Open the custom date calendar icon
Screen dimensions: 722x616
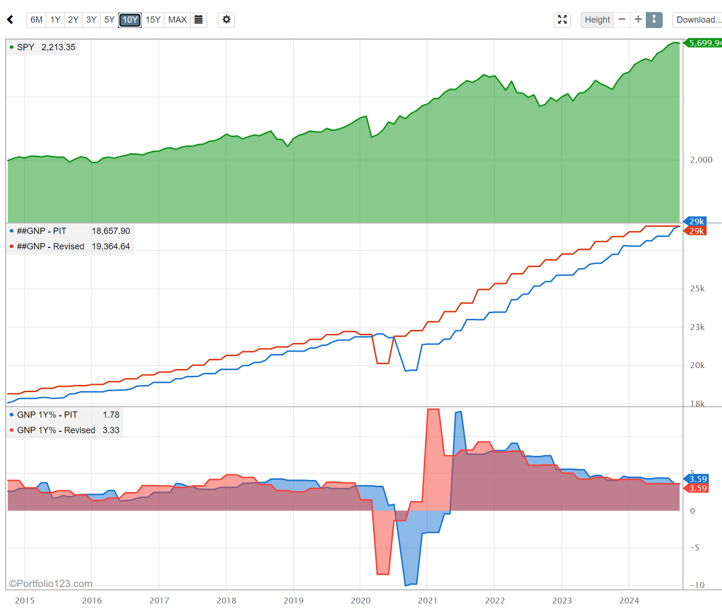click(x=198, y=20)
